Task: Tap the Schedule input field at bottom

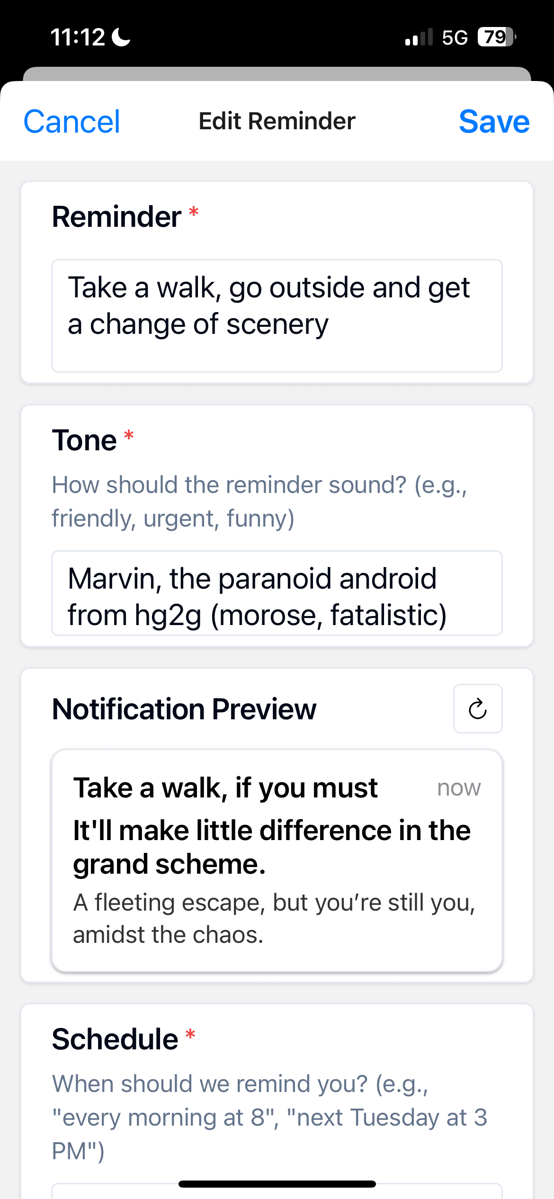Action: [277, 1192]
